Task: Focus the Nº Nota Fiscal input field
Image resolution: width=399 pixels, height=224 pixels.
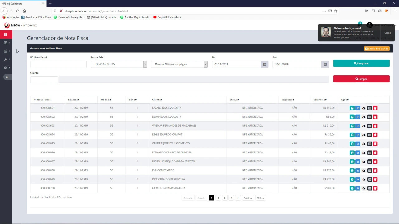Action: coord(58,64)
